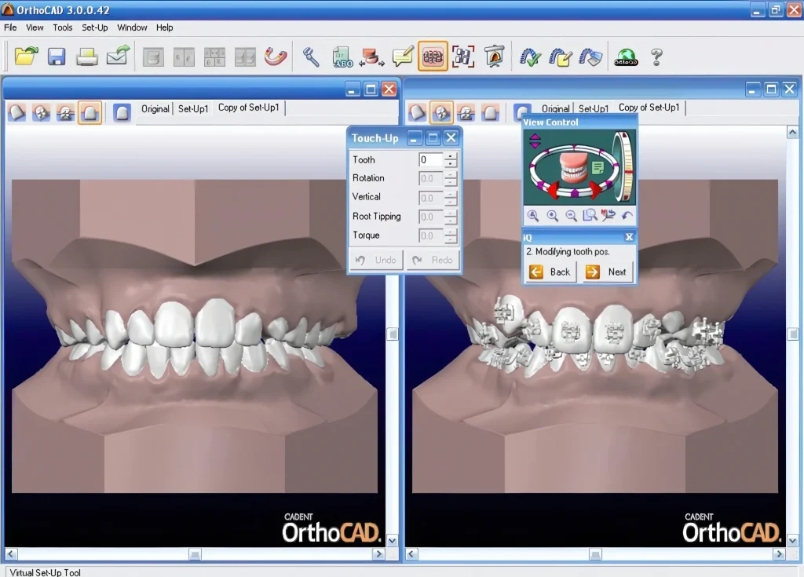
Task: Click the green note icon in View Control
Action: click(598, 168)
